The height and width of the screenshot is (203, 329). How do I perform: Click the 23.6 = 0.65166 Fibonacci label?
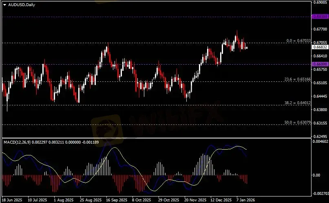tap(298, 79)
